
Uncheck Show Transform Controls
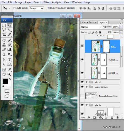[48, 8]
